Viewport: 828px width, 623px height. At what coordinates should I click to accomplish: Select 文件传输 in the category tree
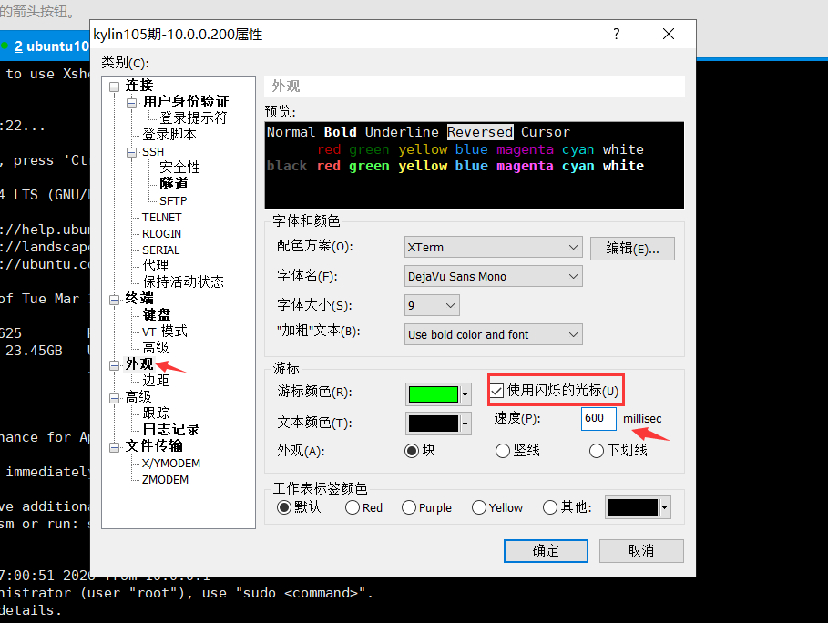pyautogui.click(x=154, y=446)
